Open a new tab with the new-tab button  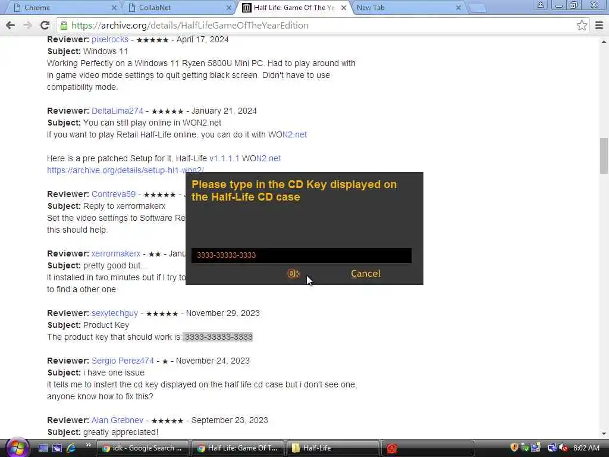point(478,8)
